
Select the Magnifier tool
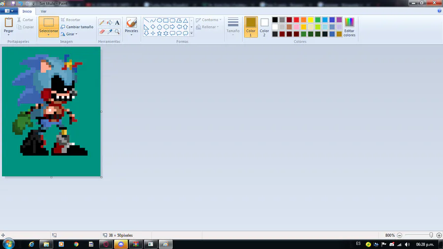pos(117,31)
